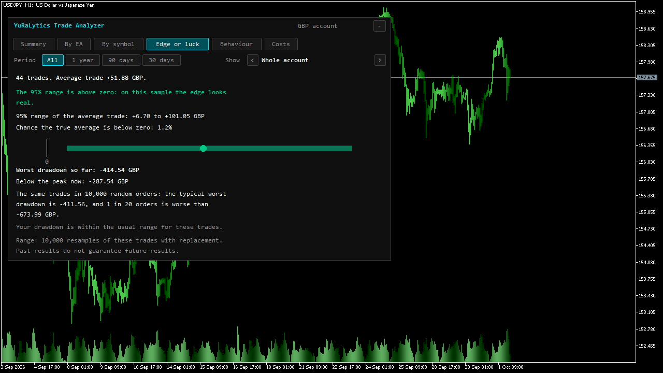Image resolution: width=663 pixels, height=373 pixels.
Task: Set period to 30 days
Action: [161, 60]
